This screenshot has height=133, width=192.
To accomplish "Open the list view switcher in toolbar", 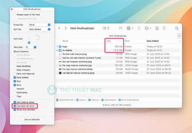I will pyautogui.click(x=106, y=28).
